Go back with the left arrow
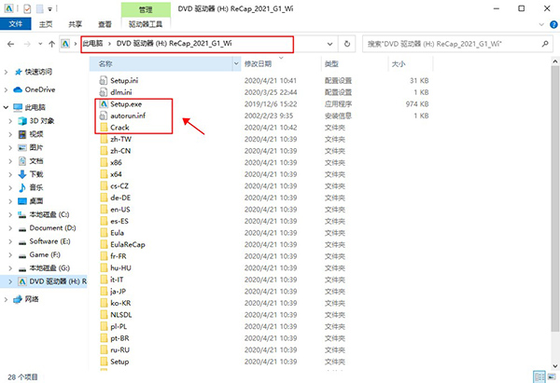This screenshot has width=560, height=383. [x=10, y=44]
